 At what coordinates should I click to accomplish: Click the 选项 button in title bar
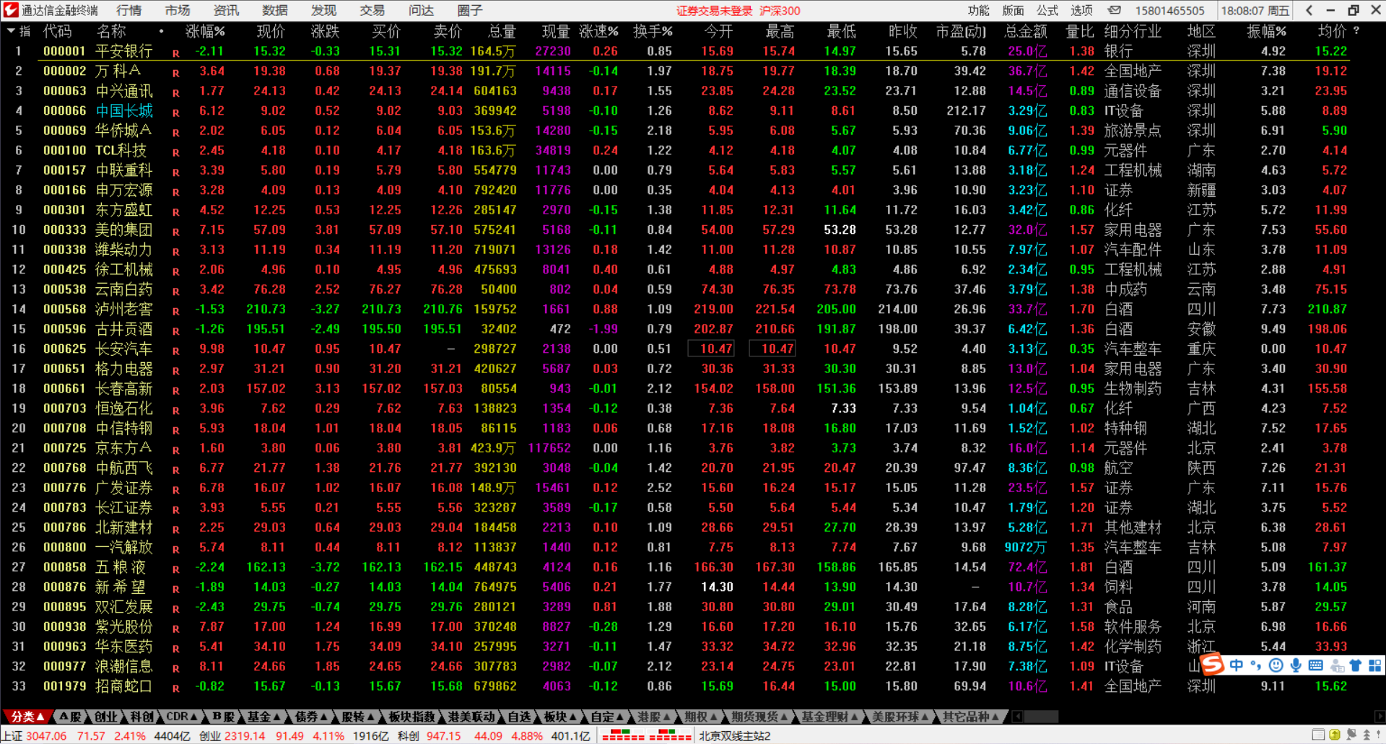pyautogui.click(x=1081, y=10)
